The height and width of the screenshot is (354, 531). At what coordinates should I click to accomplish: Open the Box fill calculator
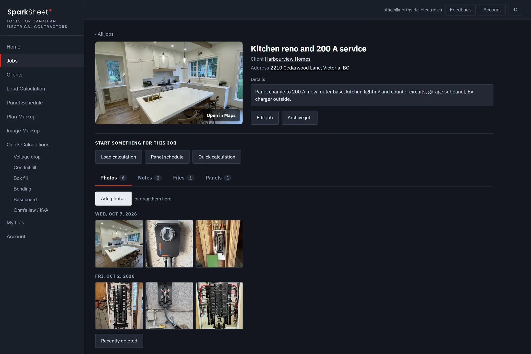click(x=21, y=178)
